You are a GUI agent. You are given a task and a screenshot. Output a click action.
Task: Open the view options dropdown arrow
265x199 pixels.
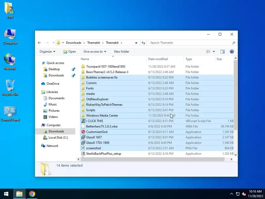tap(214, 52)
